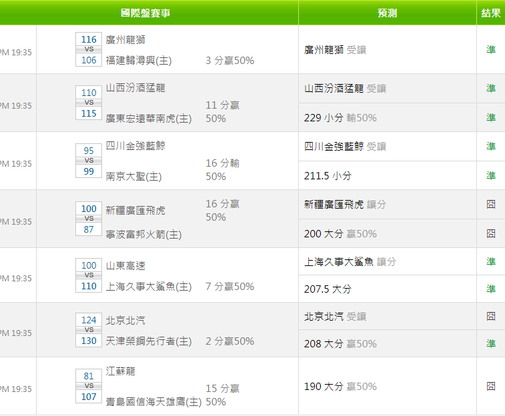
Task: Click score 130 for 天津榮鋼先行者
Action: coord(89,341)
